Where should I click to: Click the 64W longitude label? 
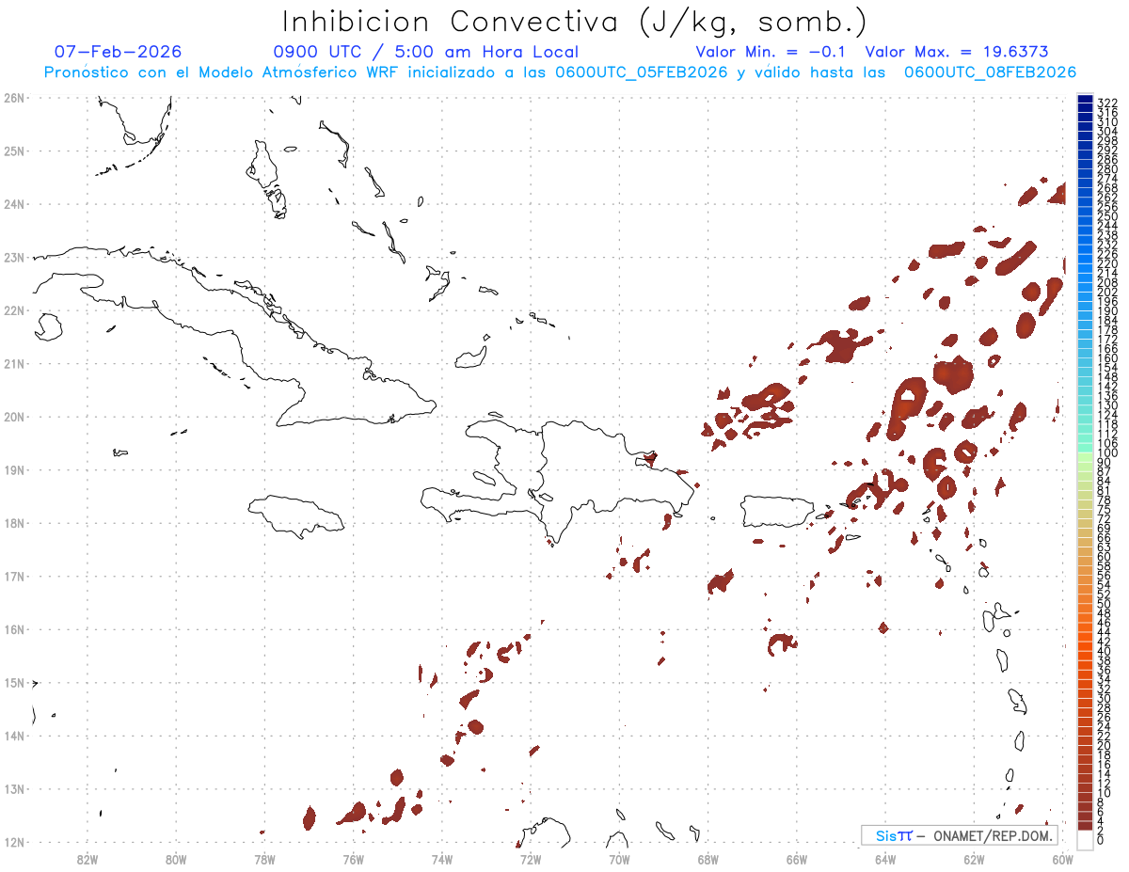click(x=885, y=859)
